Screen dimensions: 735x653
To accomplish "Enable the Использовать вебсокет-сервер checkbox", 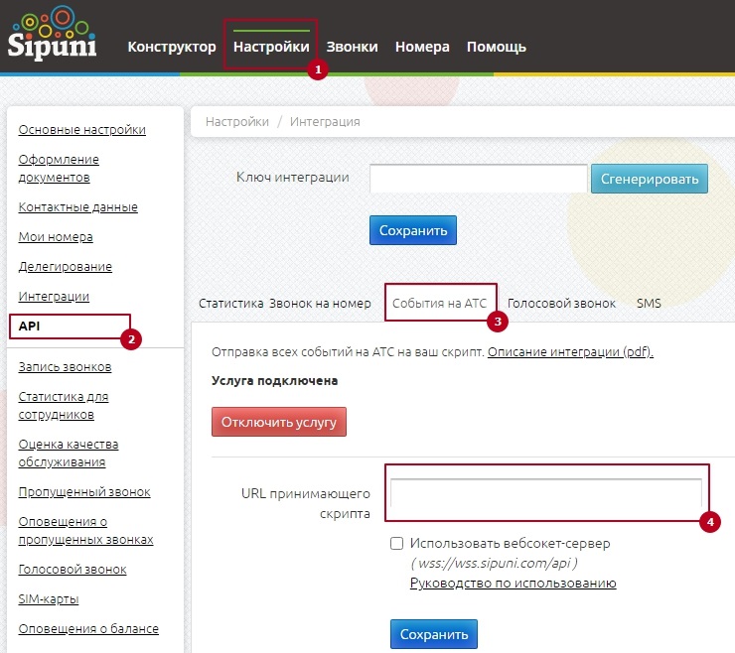I will coord(397,544).
